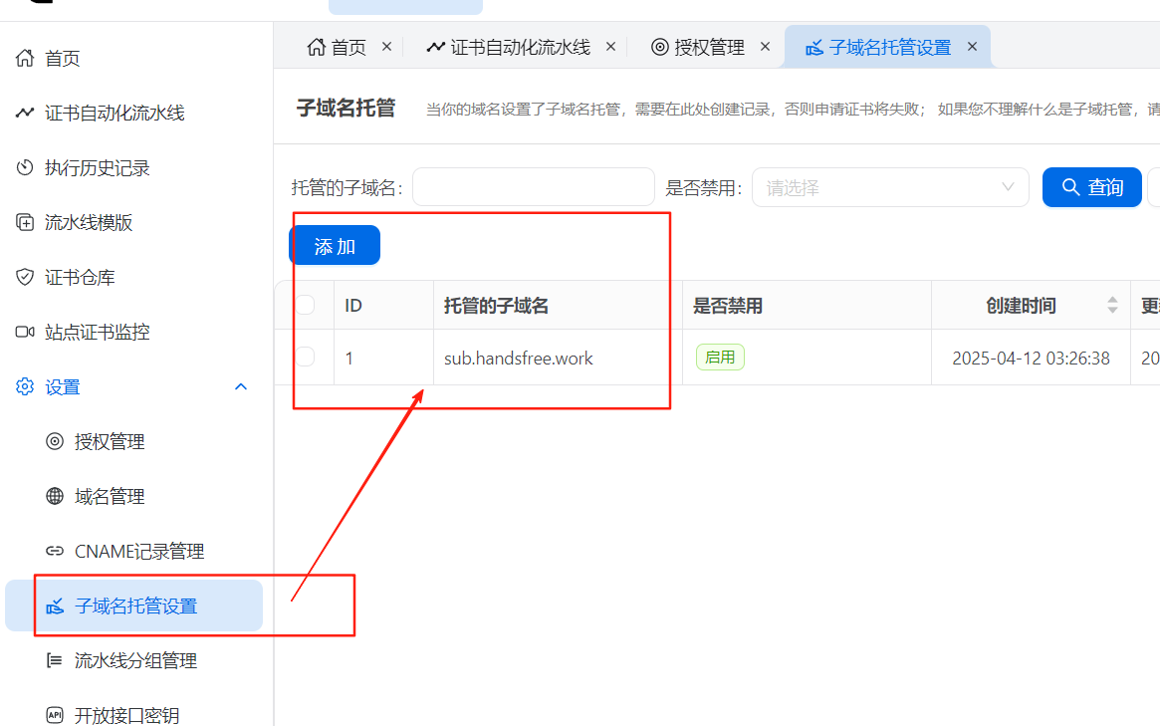Viewport: 1160px width, 726px height.
Task: Close the 子域名托管设置 tab
Action: pyautogui.click(x=972, y=47)
